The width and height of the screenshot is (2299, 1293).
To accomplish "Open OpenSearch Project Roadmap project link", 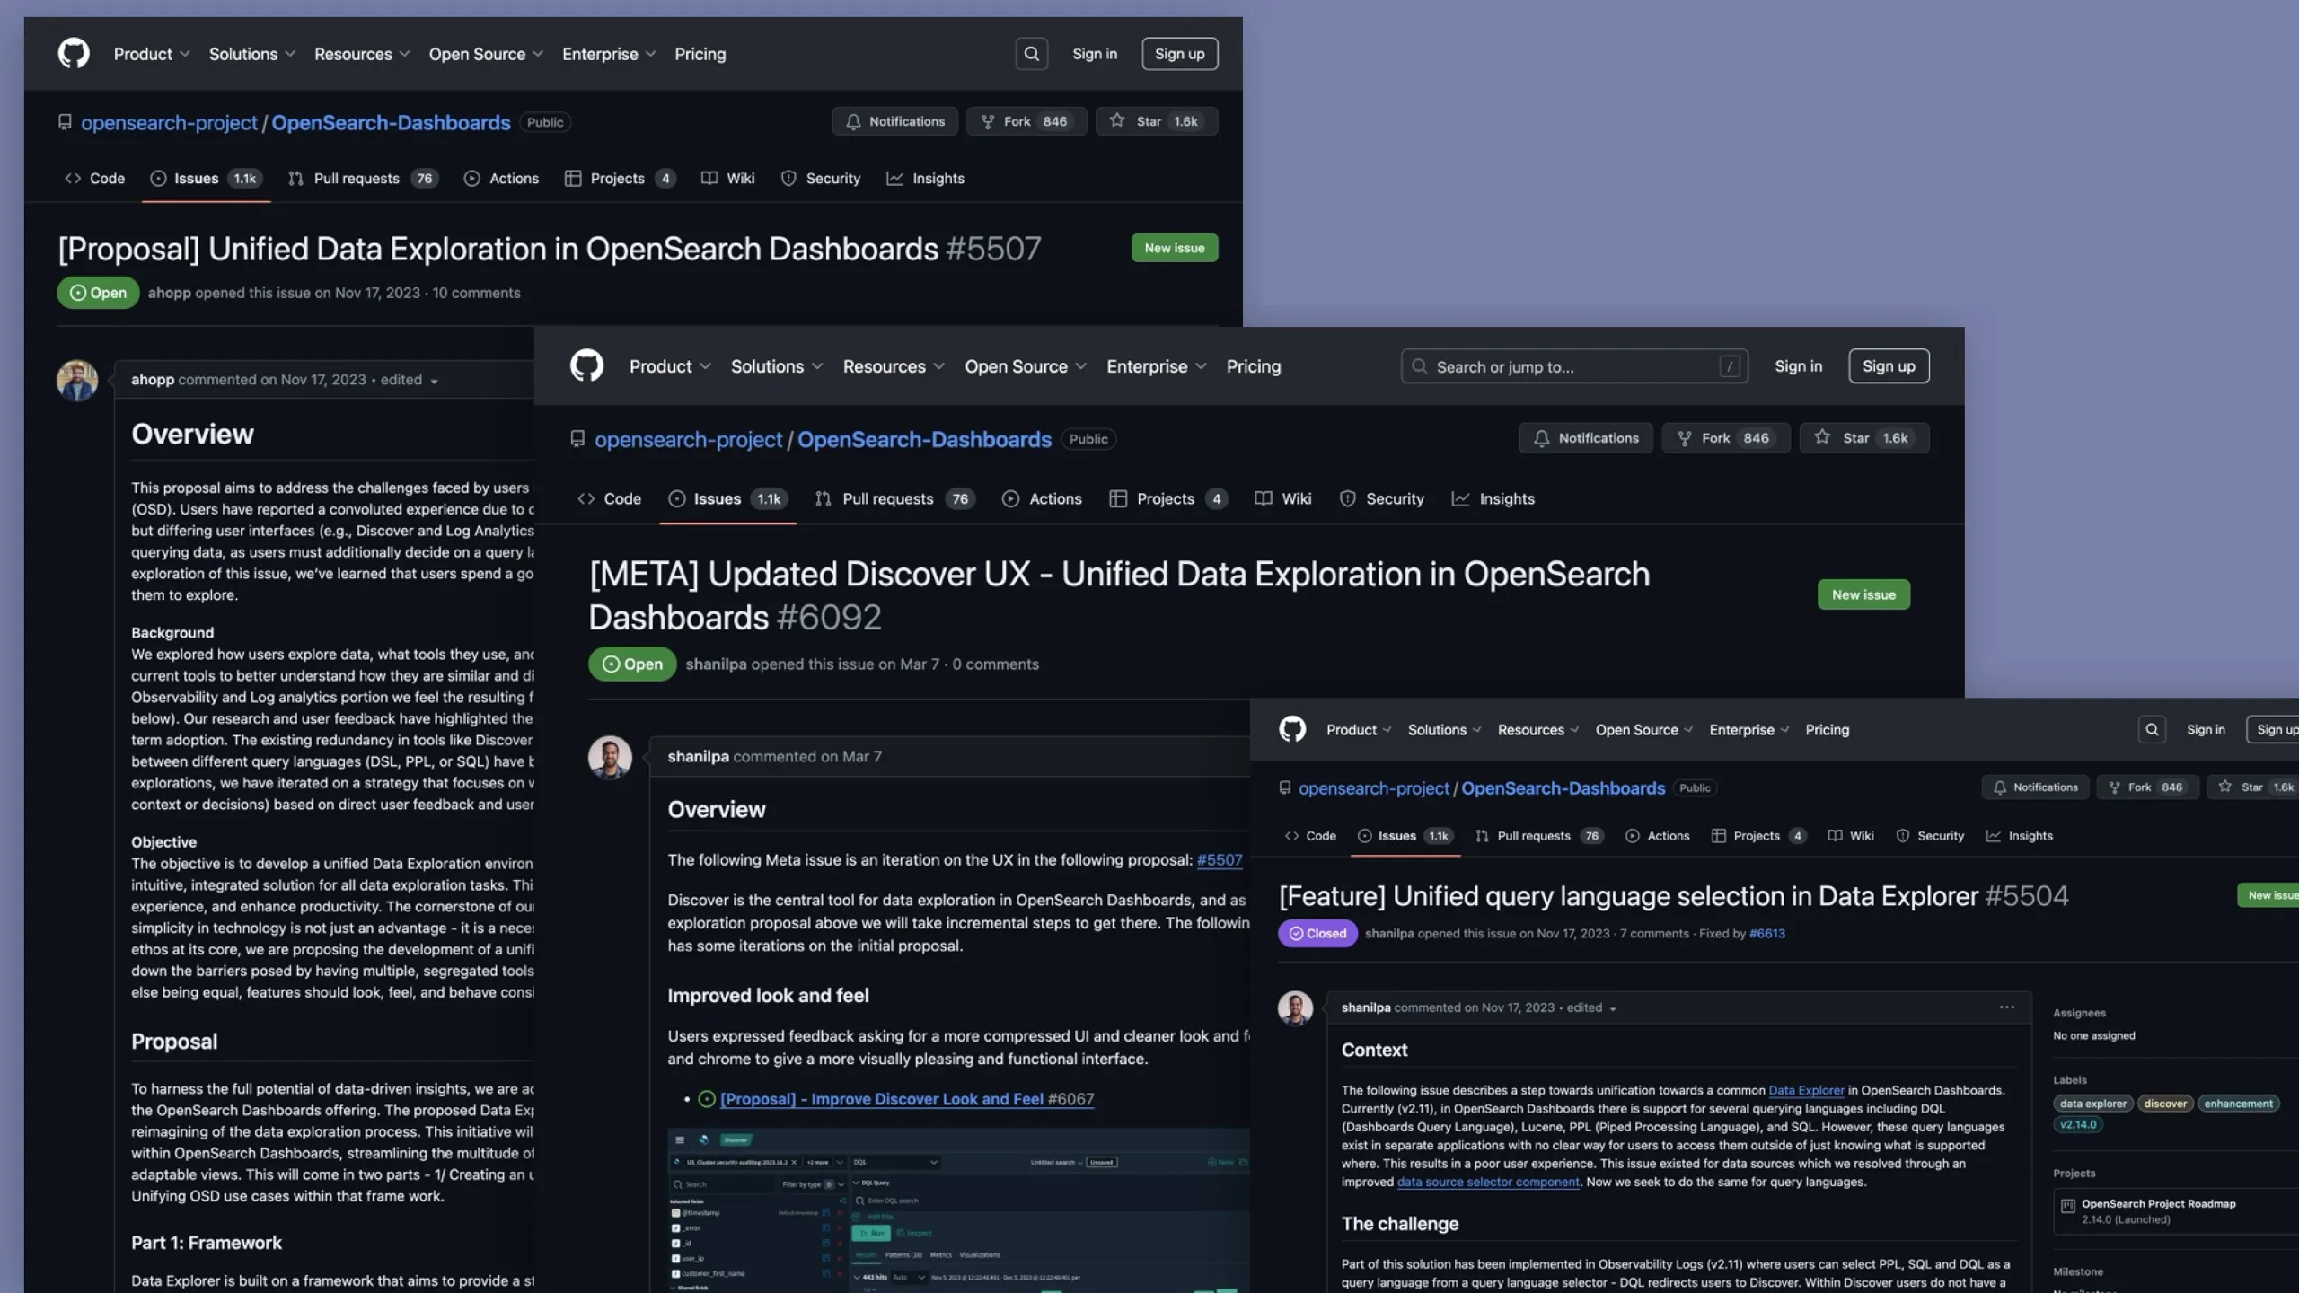I will coord(2159,1204).
